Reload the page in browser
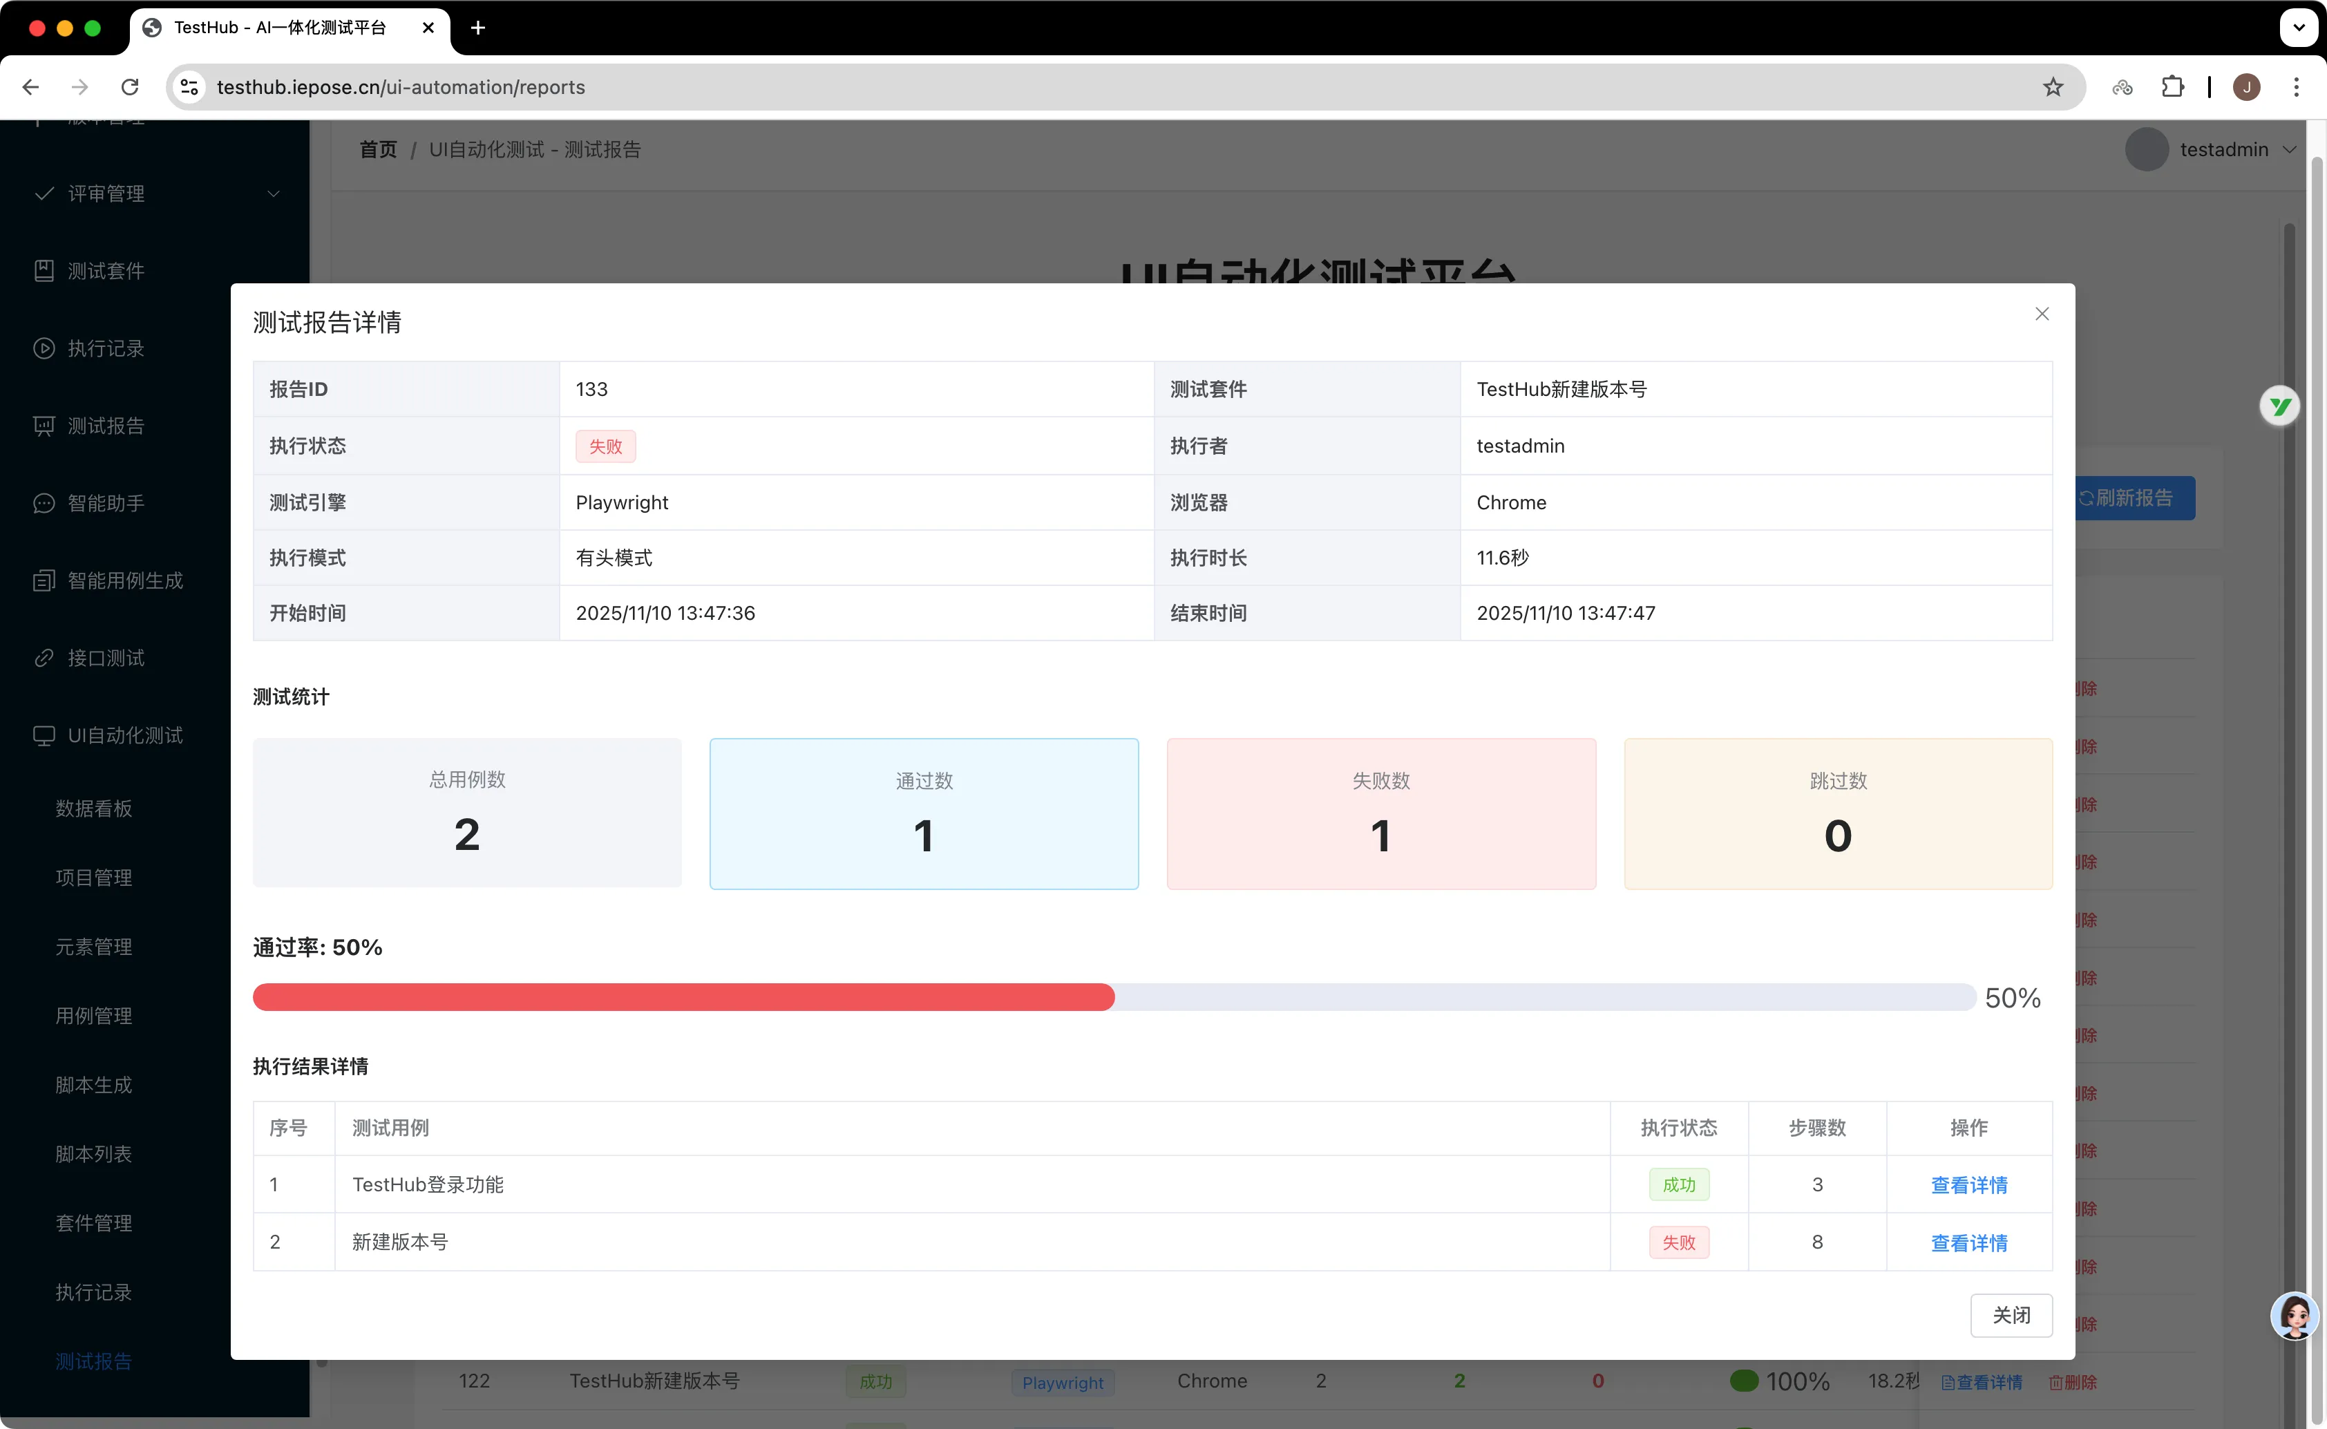The height and width of the screenshot is (1429, 2327). click(x=131, y=87)
